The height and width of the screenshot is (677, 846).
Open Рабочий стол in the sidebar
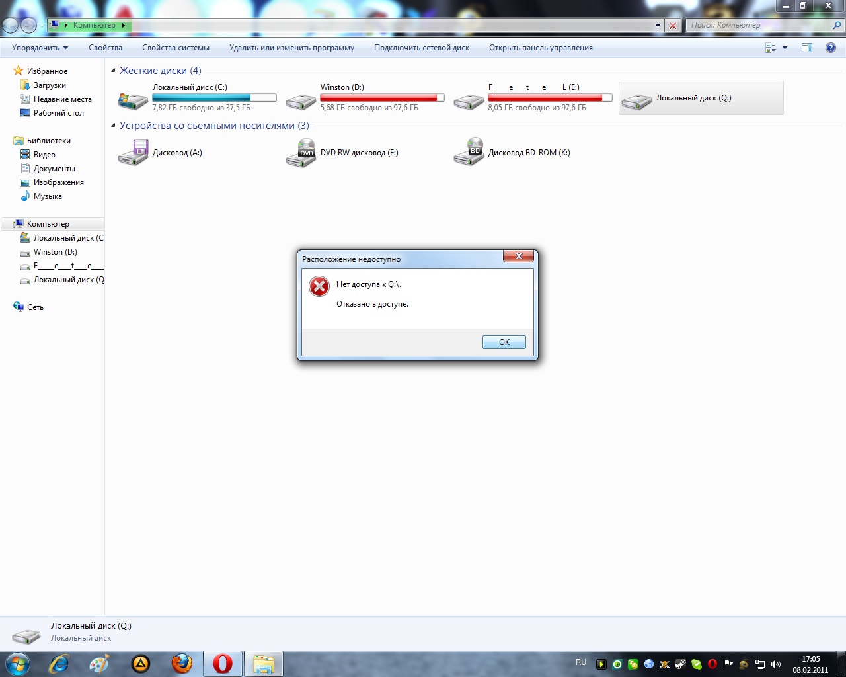pyautogui.click(x=59, y=113)
